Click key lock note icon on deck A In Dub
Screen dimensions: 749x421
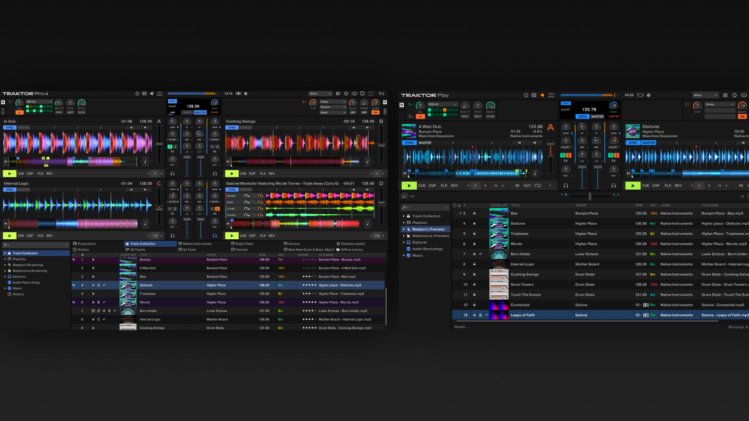145,161
